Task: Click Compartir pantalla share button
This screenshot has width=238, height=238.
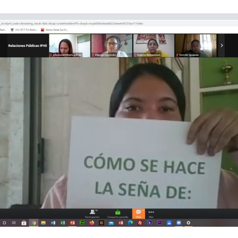Action: tap(118, 214)
